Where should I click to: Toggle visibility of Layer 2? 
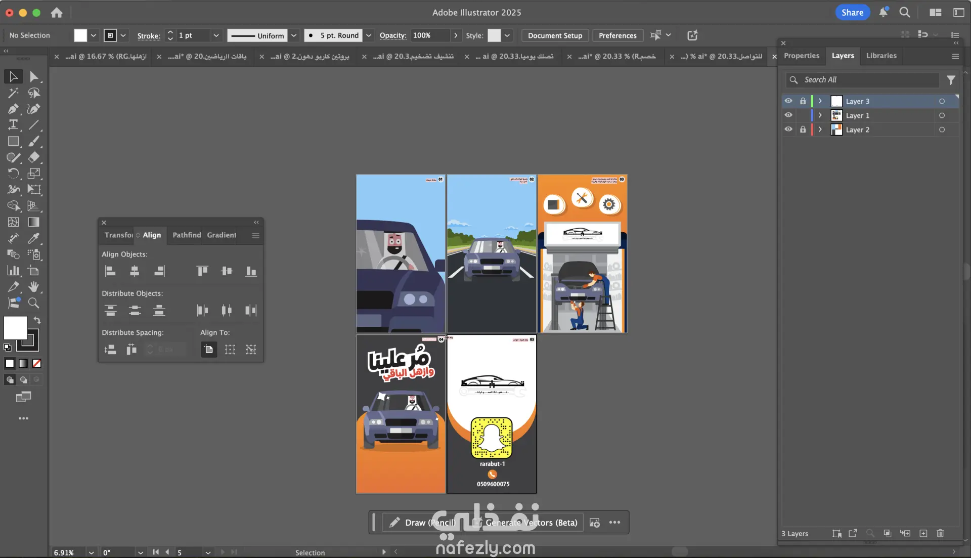788,130
